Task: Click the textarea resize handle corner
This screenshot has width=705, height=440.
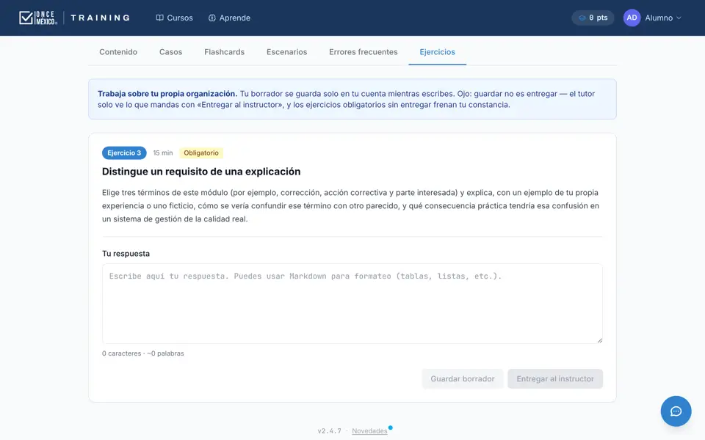Action: 600,340
